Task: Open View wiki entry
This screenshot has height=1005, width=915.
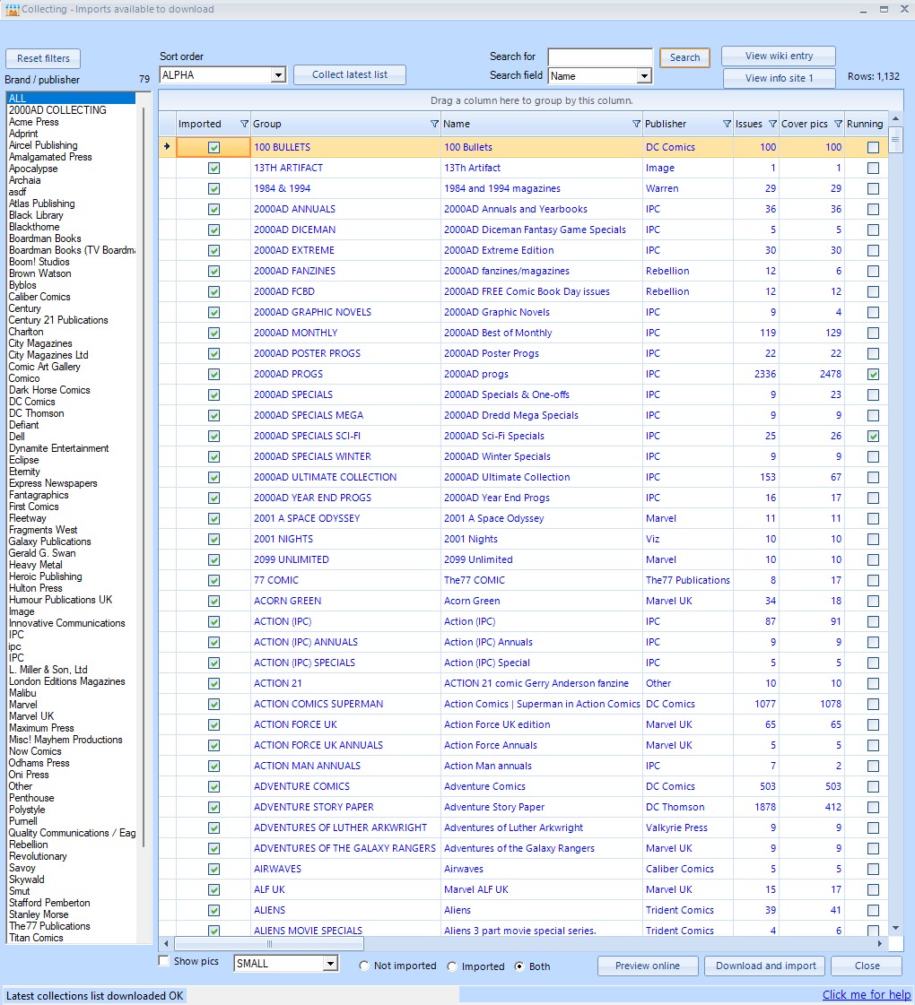Action: point(779,56)
